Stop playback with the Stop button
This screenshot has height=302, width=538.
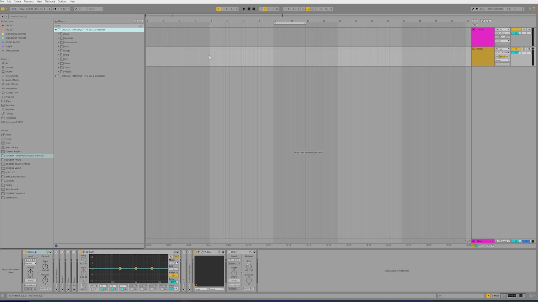(x=249, y=9)
